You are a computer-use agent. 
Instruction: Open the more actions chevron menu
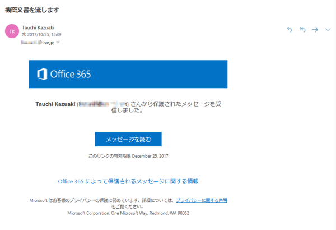(x=328, y=30)
